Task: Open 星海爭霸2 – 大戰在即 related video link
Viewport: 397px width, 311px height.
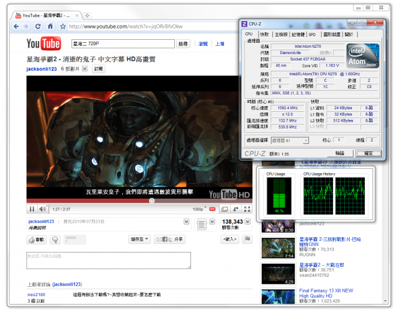Action: click(x=321, y=265)
